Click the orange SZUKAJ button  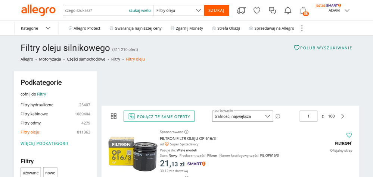[x=217, y=10]
